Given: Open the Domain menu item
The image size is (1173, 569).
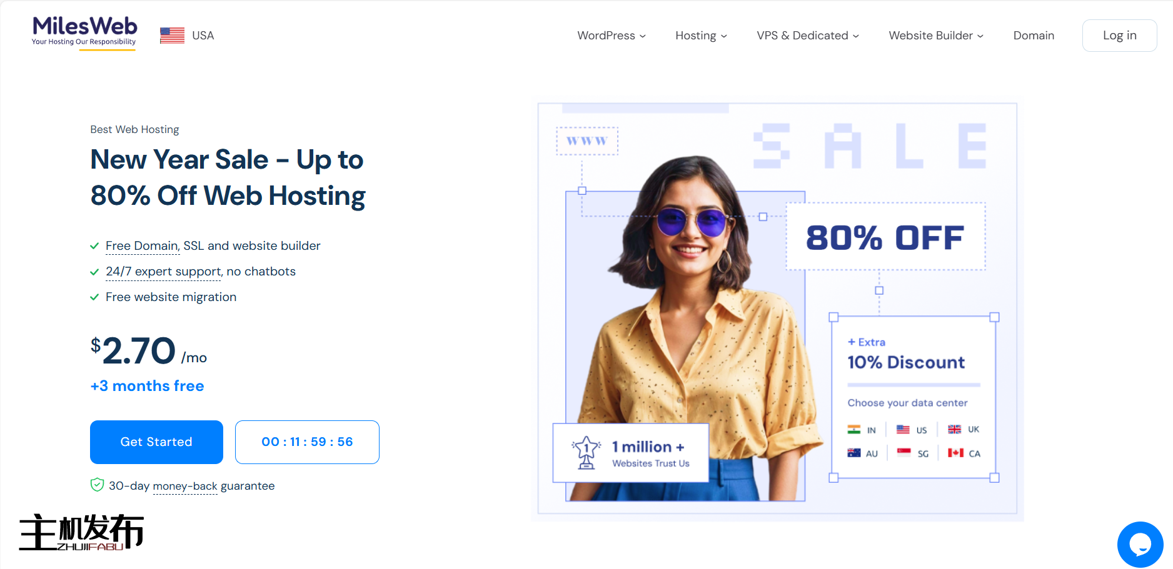Looking at the screenshot, I should (1034, 36).
